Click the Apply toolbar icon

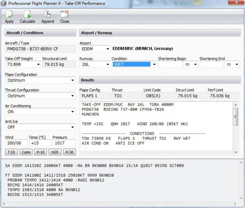(9, 15)
